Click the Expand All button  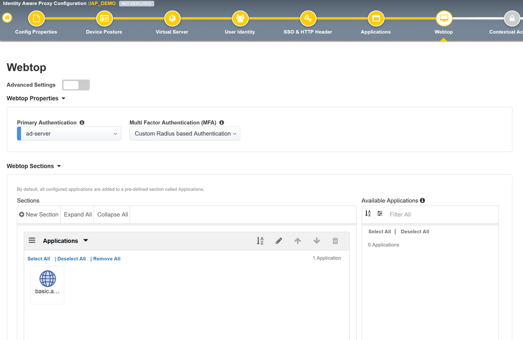(77, 214)
